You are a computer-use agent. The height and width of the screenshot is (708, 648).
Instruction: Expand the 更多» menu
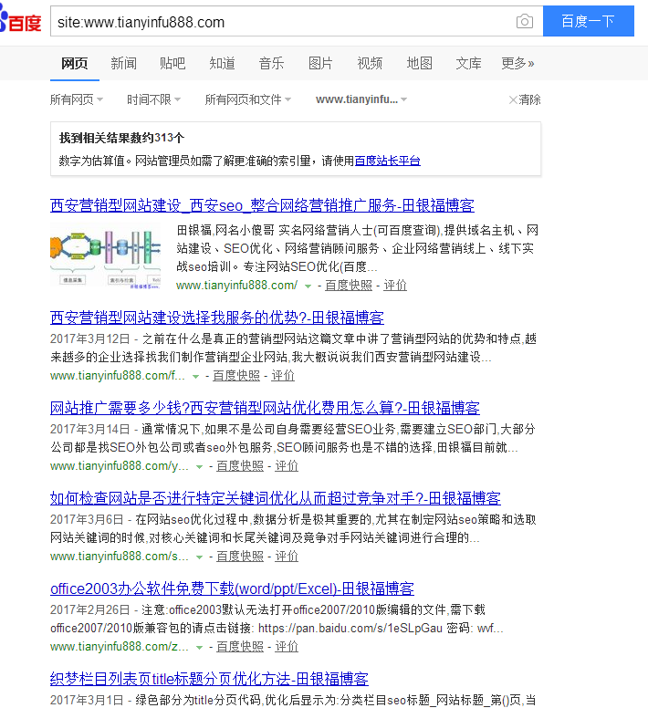tap(518, 63)
